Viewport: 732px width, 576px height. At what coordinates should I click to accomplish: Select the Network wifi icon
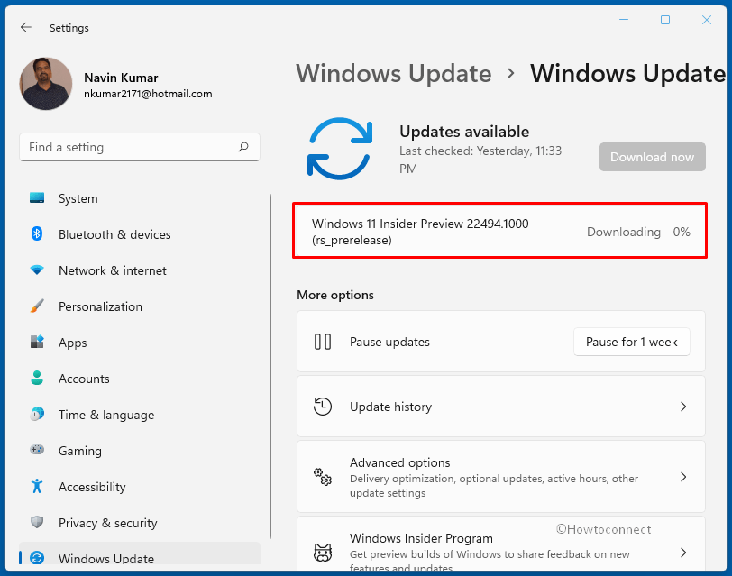[x=37, y=270]
